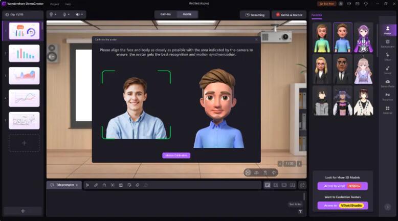Screen dimensions: 398x221
Task: Select the third slide with area chart
Action: (24, 76)
